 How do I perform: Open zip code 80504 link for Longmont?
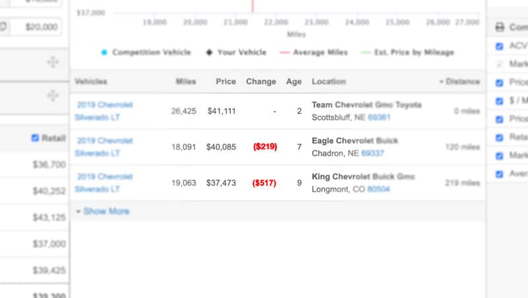pos(378,189)
